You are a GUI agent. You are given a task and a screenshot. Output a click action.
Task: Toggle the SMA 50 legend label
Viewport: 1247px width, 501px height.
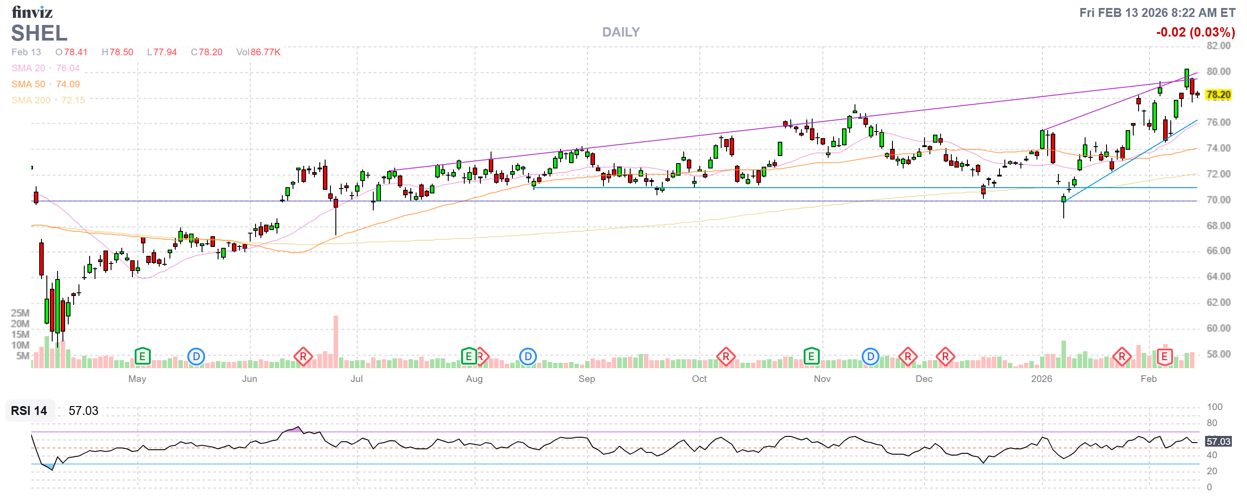click(28, 84)
